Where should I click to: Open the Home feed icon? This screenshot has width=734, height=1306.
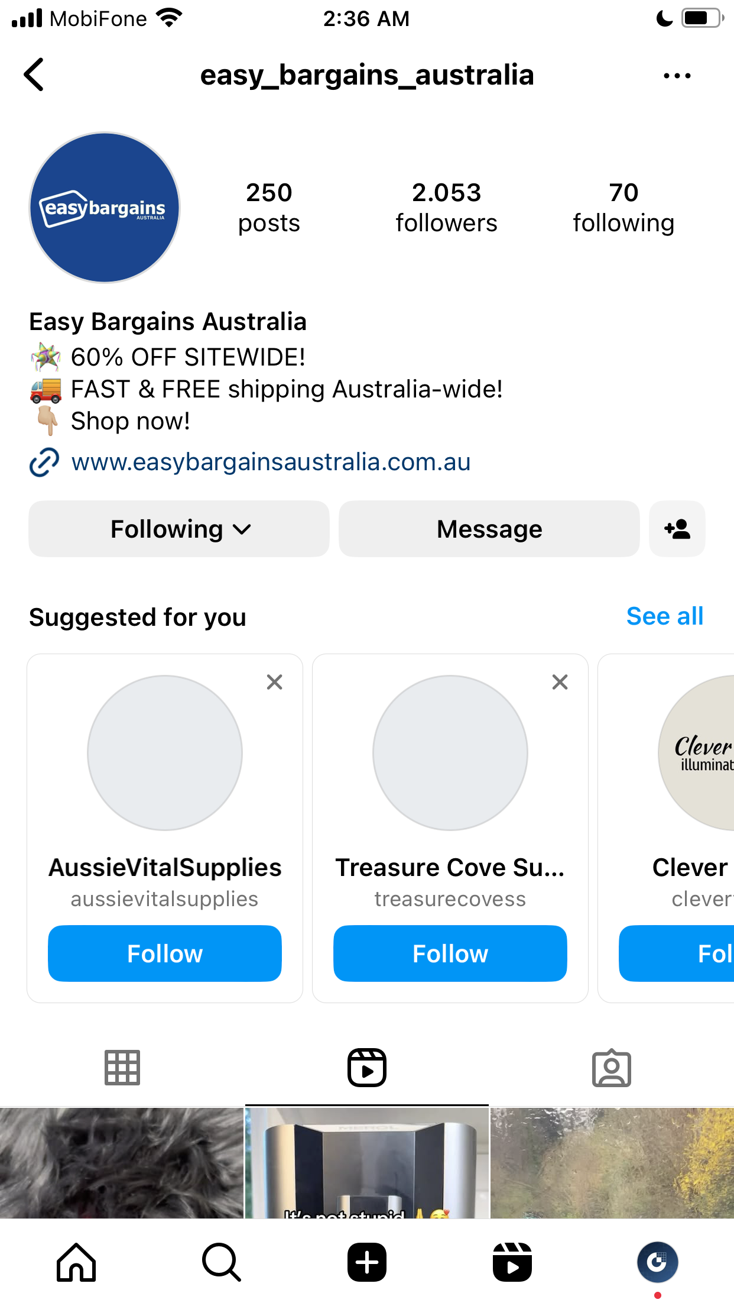pyautogui.click(x=76, y=1262)
